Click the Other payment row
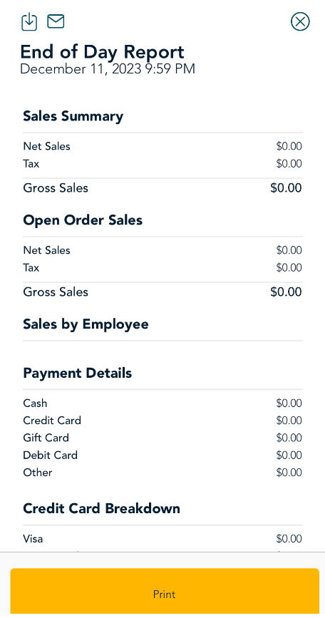325x618 pixels. pyautogui.click(x=162, y=473)
